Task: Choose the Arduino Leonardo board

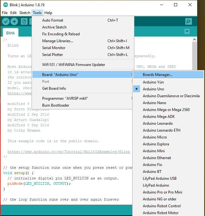Action: tap(168, 123)
